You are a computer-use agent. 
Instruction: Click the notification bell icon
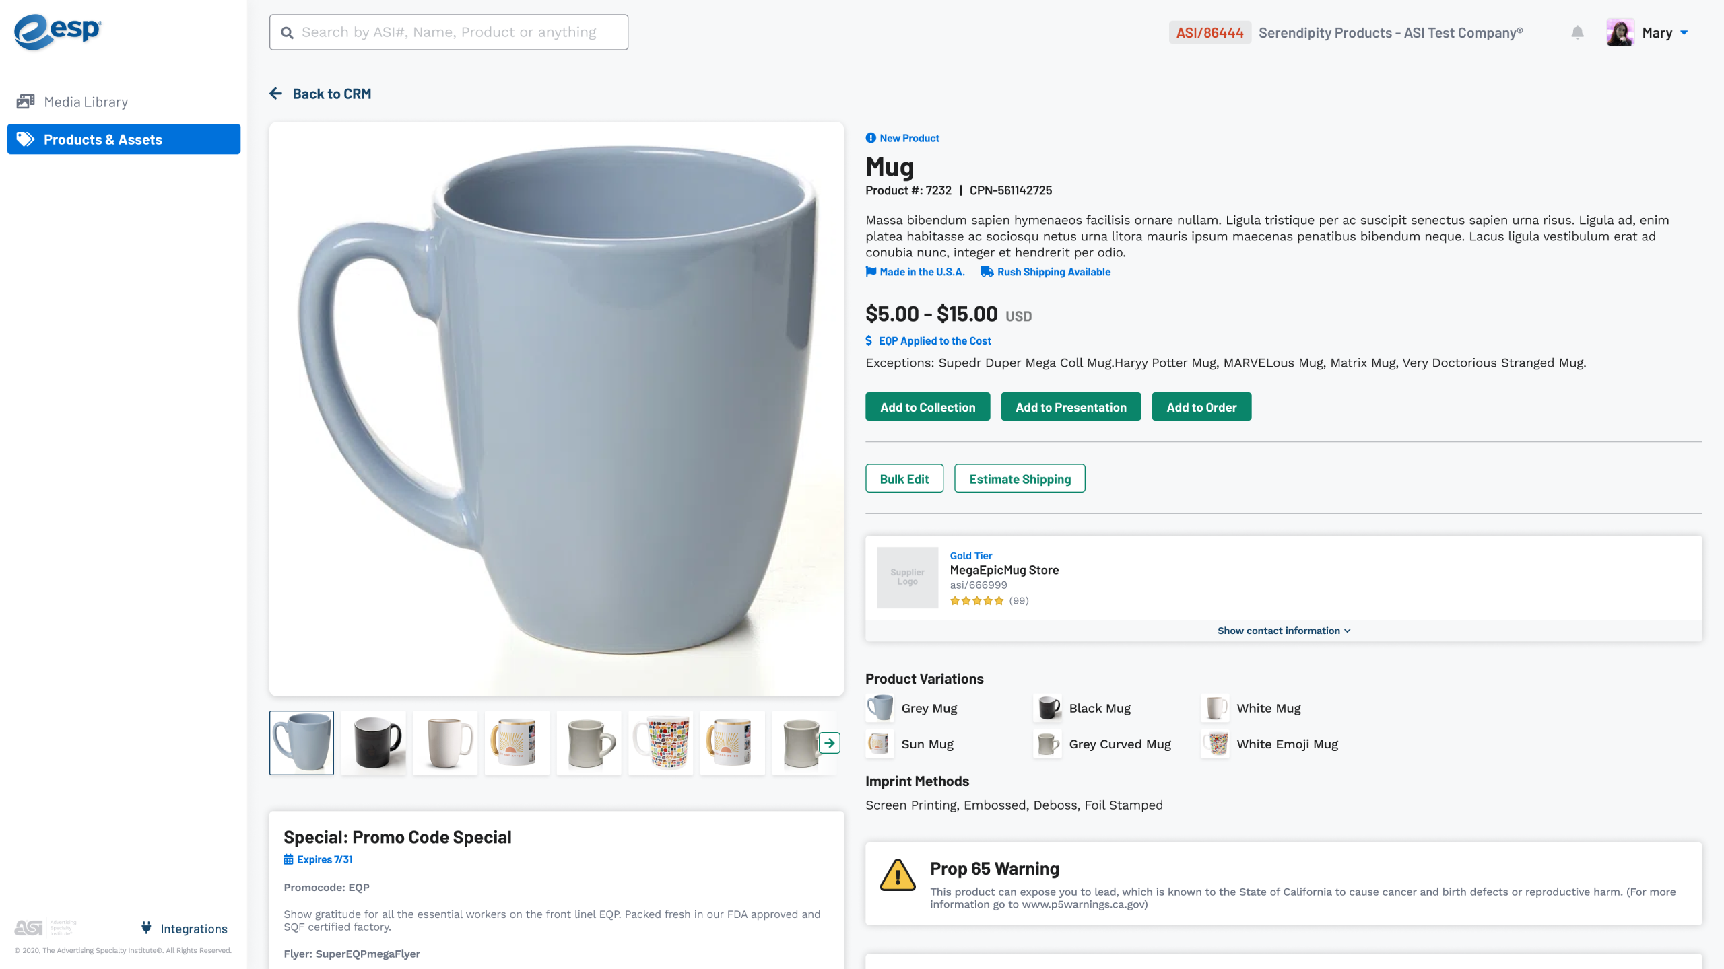click(1577, 32)
